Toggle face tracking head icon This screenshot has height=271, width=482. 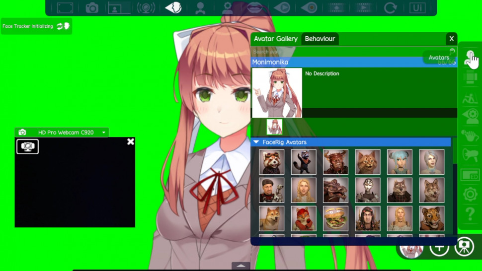(173, 7)
